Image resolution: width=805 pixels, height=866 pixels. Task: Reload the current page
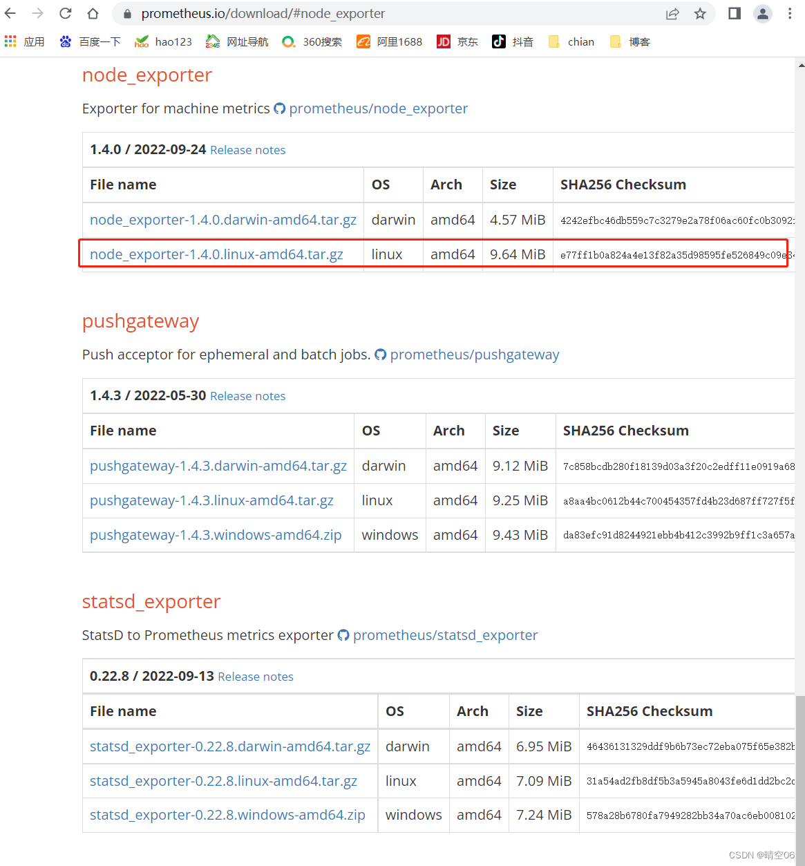66,13
